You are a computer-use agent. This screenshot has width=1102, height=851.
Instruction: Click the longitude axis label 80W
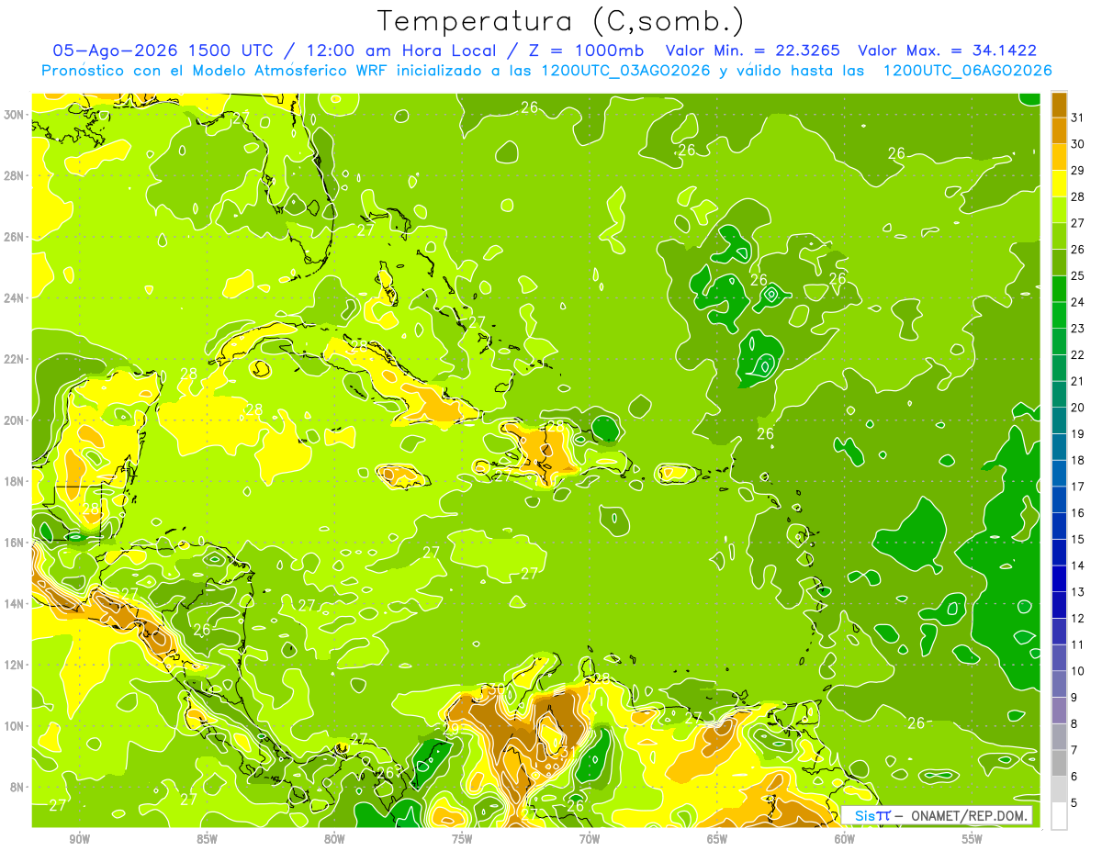point(334,839)
